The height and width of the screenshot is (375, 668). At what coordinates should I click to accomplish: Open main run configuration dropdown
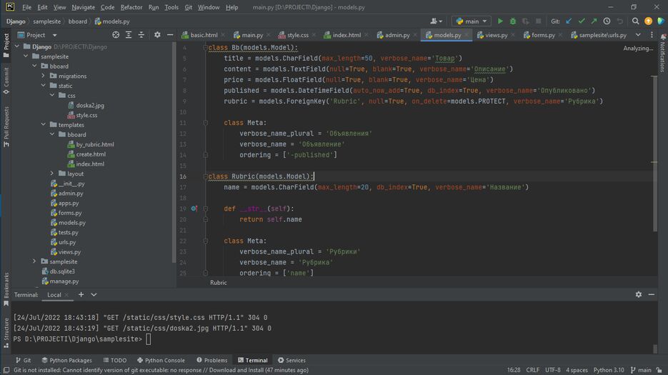click(x=472, y=21)
